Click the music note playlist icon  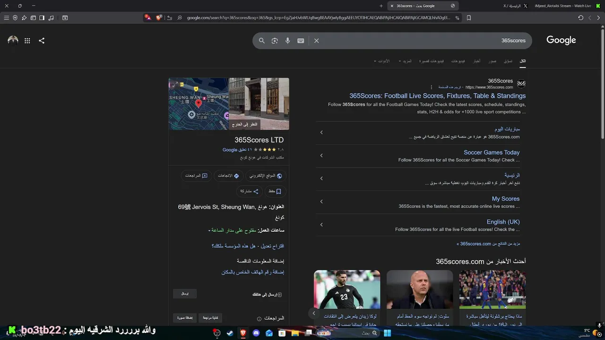[51, 18]
